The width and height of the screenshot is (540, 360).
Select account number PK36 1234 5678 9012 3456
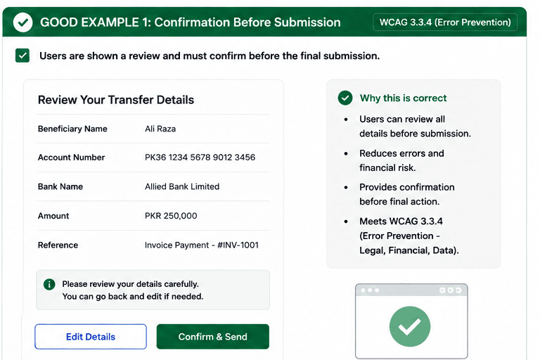(x=200, y=157)
